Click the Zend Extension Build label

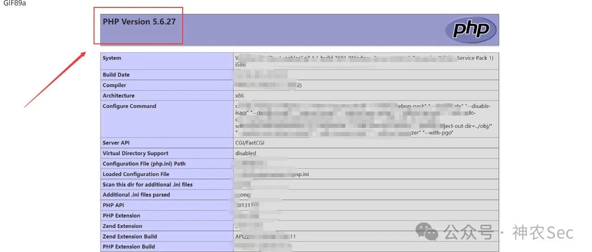pyautogui.click(x=130, y=236)
